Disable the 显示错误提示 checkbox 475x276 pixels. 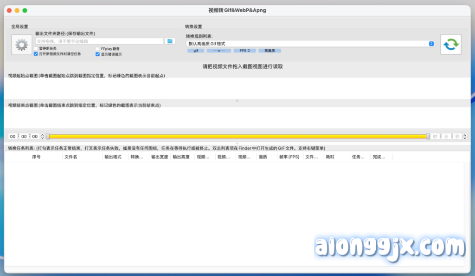(x=97, y=54)
